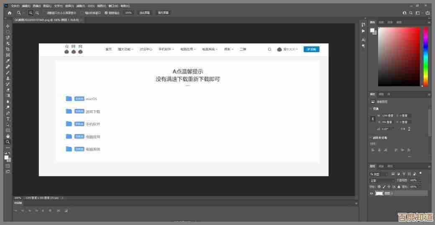This screenshot has height=225, width=435.
Task: Select the Brush tool
Action: 8,73
